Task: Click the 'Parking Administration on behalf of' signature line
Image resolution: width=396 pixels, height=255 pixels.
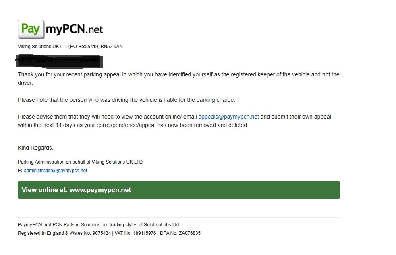Action: 80,162
